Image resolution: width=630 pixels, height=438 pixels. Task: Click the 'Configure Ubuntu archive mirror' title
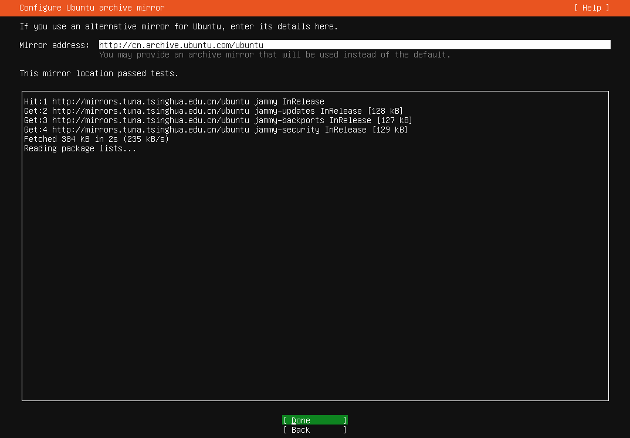[92, 8]
